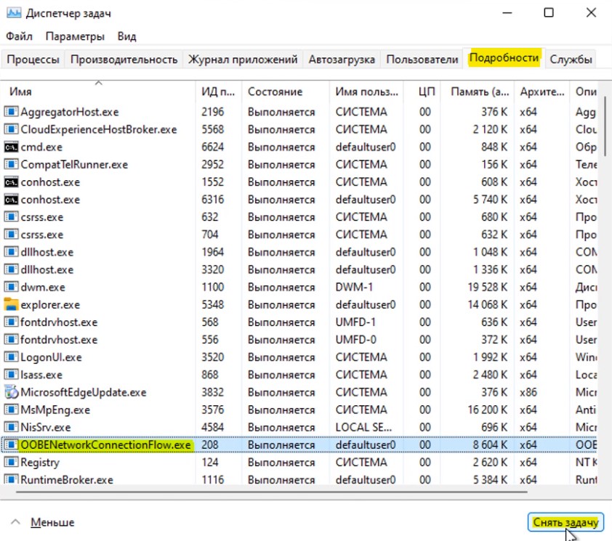The image size is (612, 541).
Task: Click the fontdrvhost.exe icon with PID 556
Action: tap(11, 339)
